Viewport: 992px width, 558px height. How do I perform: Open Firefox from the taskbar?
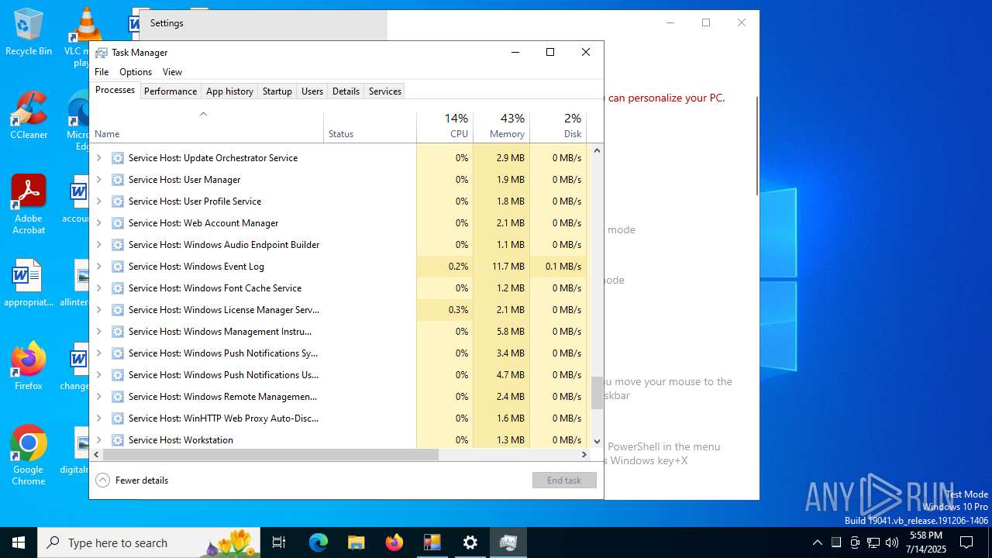click(394, 542)
